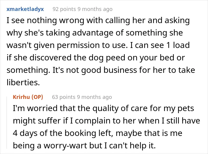
Task: Open xmarketladyx's user profile
Action: coord(25,9)
